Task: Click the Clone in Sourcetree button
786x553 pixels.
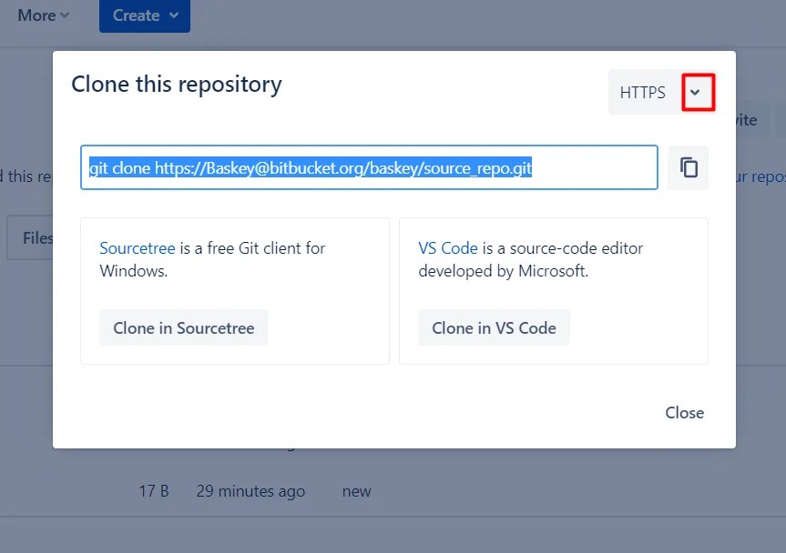Action: coord(182,327)
